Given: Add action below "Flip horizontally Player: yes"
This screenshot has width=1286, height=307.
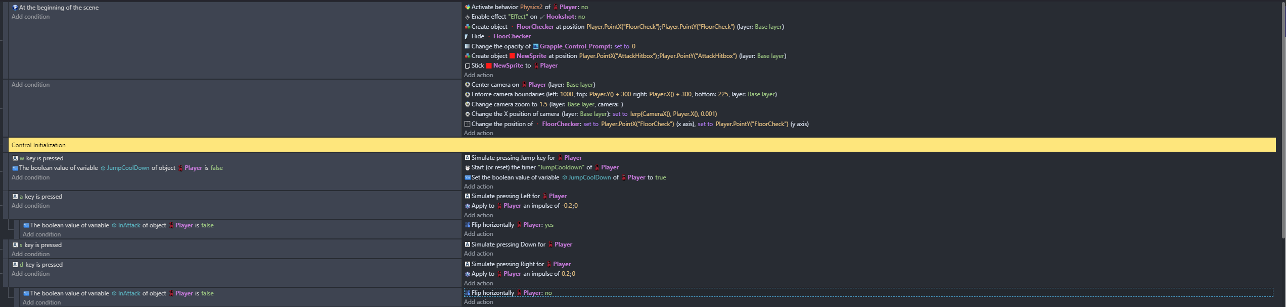Looking at the screenshot, I should click(x=479, y=234).
